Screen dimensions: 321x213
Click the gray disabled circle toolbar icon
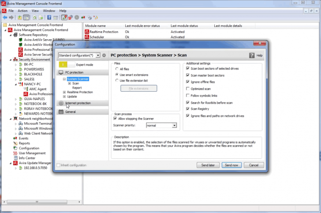click(77, 18)
